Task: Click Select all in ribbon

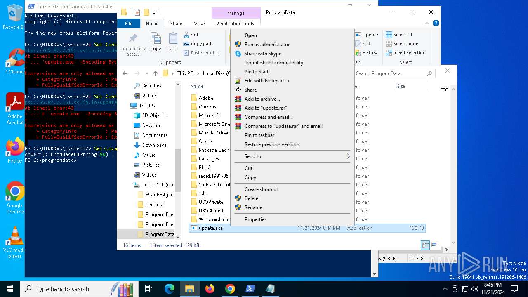Action: click(399, 35)
